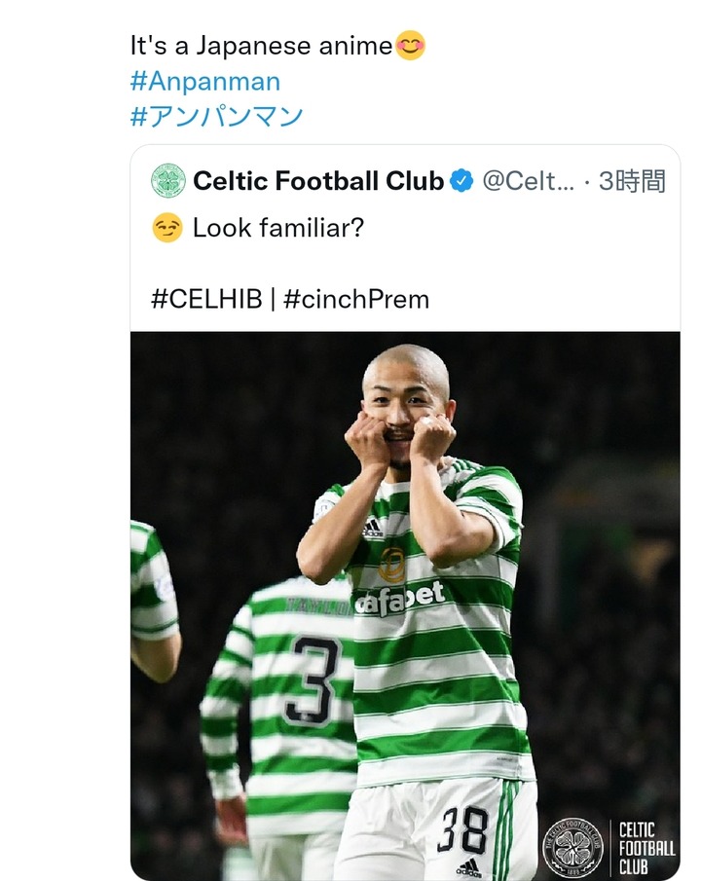Click the @Celt… username handle

pyautogui.click(x=528, y=180)
